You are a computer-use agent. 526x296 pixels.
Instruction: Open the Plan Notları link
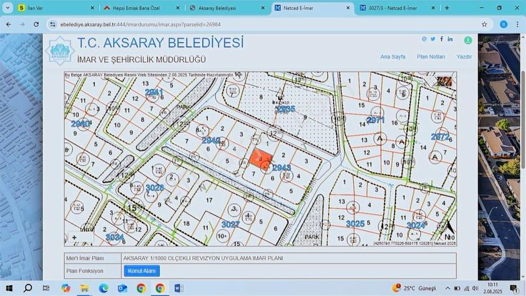click(x=431, y=56)
